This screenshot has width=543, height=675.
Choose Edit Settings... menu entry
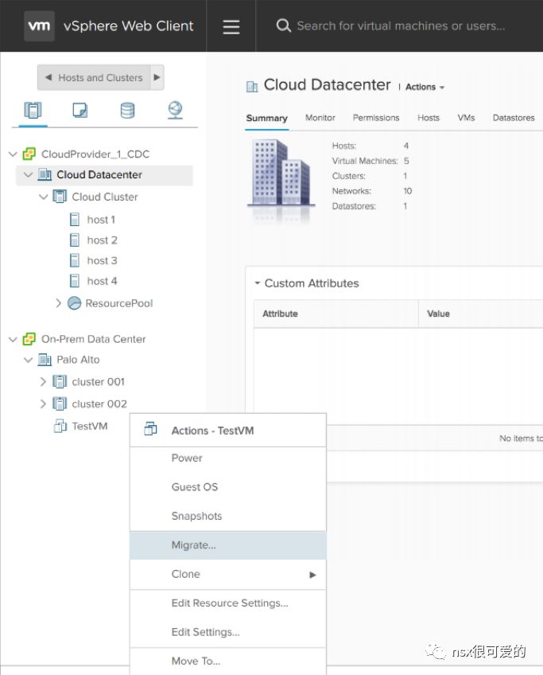click(228, 632)
